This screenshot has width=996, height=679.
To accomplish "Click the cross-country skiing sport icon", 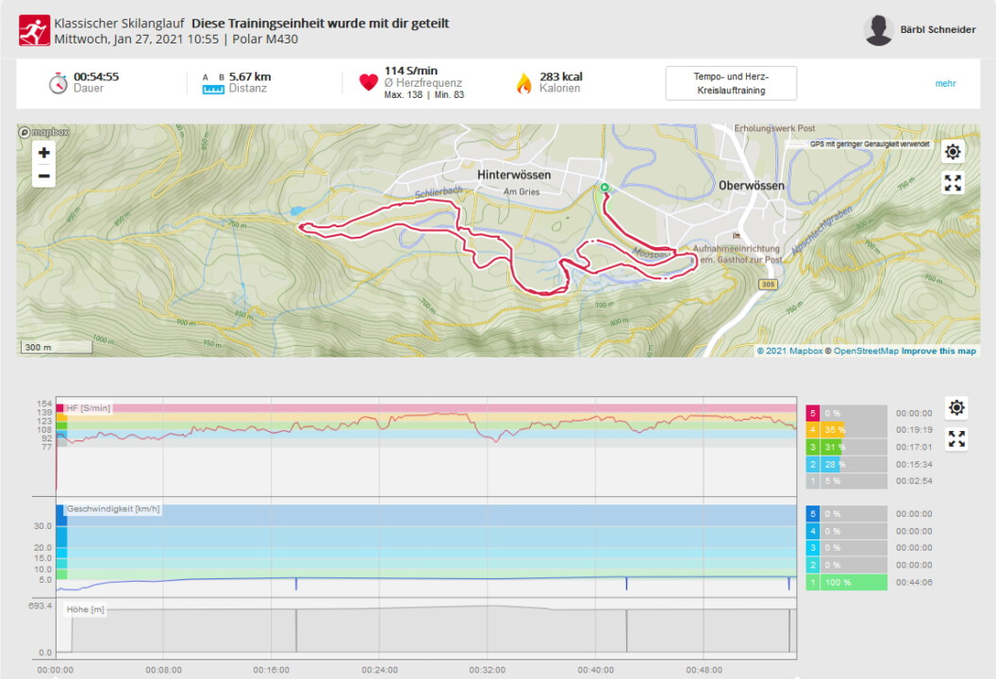I will pos(34,30).
